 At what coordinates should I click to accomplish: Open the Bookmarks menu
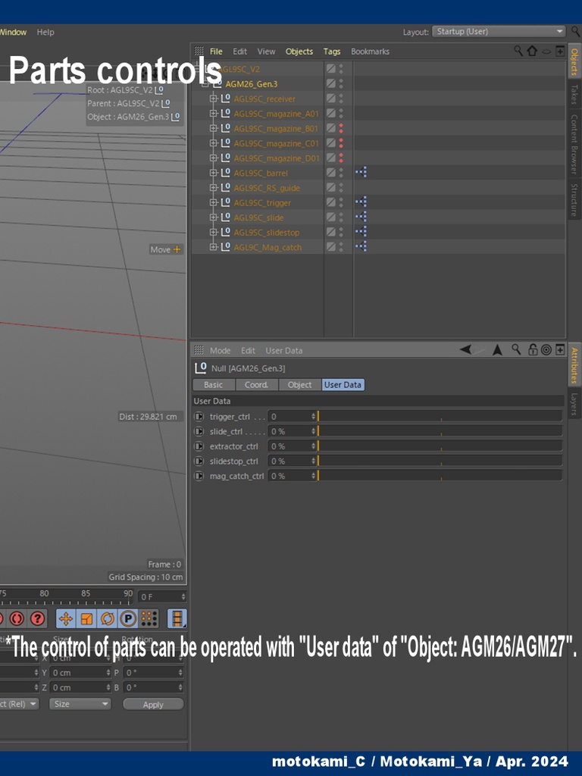pos(370,52)
